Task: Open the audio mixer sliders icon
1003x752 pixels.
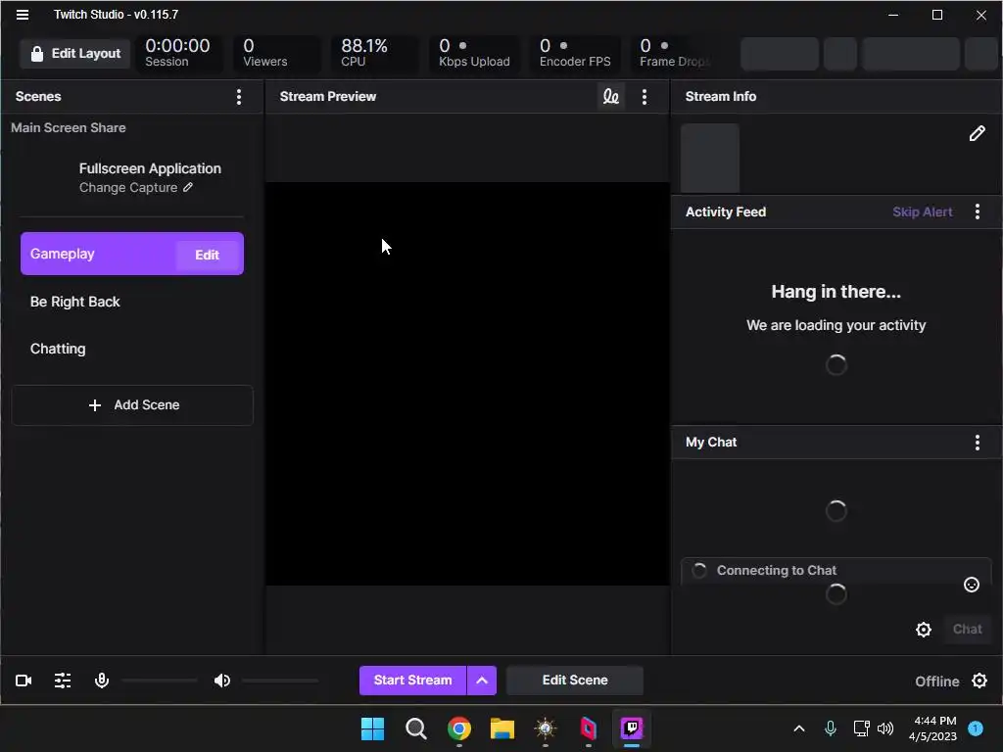Action: pyautogui.click(x=63, y=681)
